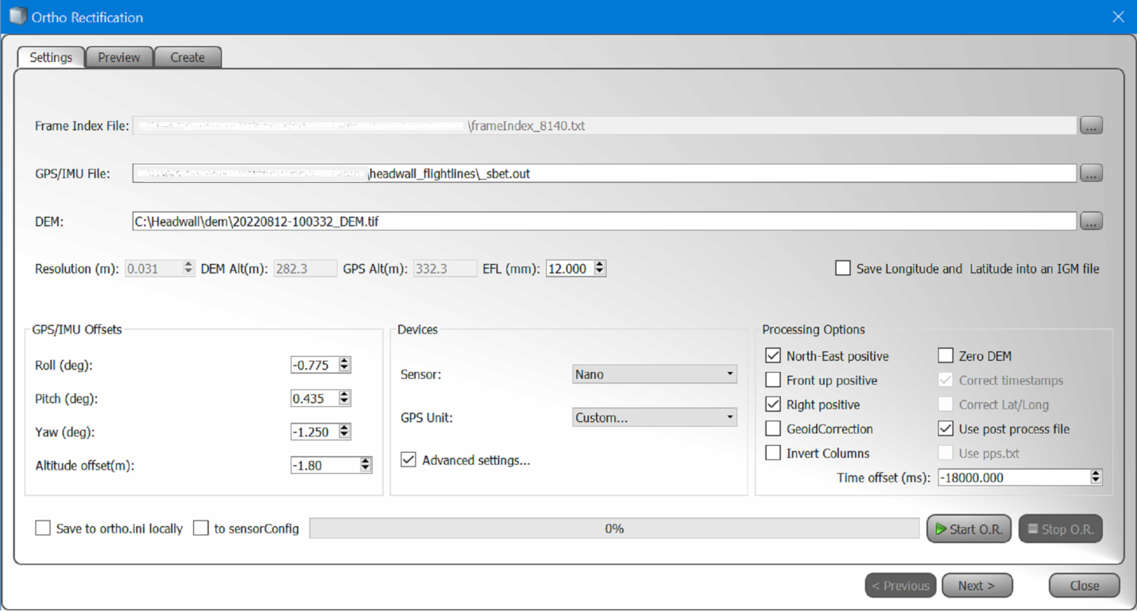1137x612 pixels.
Task: Browse for the GPS/IMU File
Action: [x=1091, y=173]
